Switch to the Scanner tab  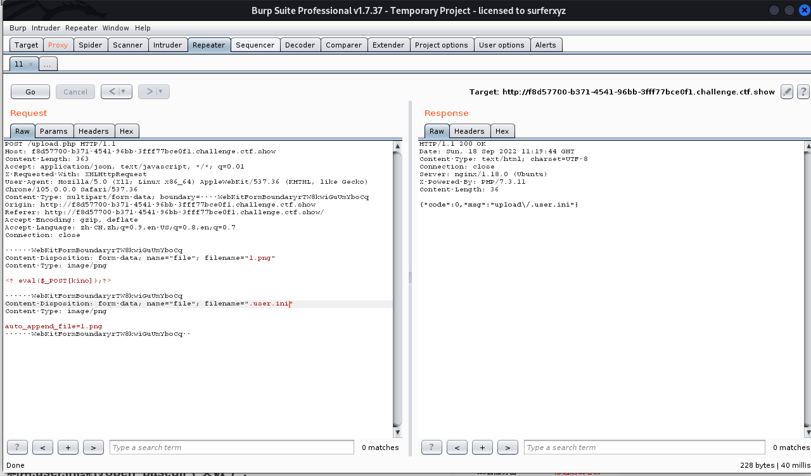click(127, 45)
